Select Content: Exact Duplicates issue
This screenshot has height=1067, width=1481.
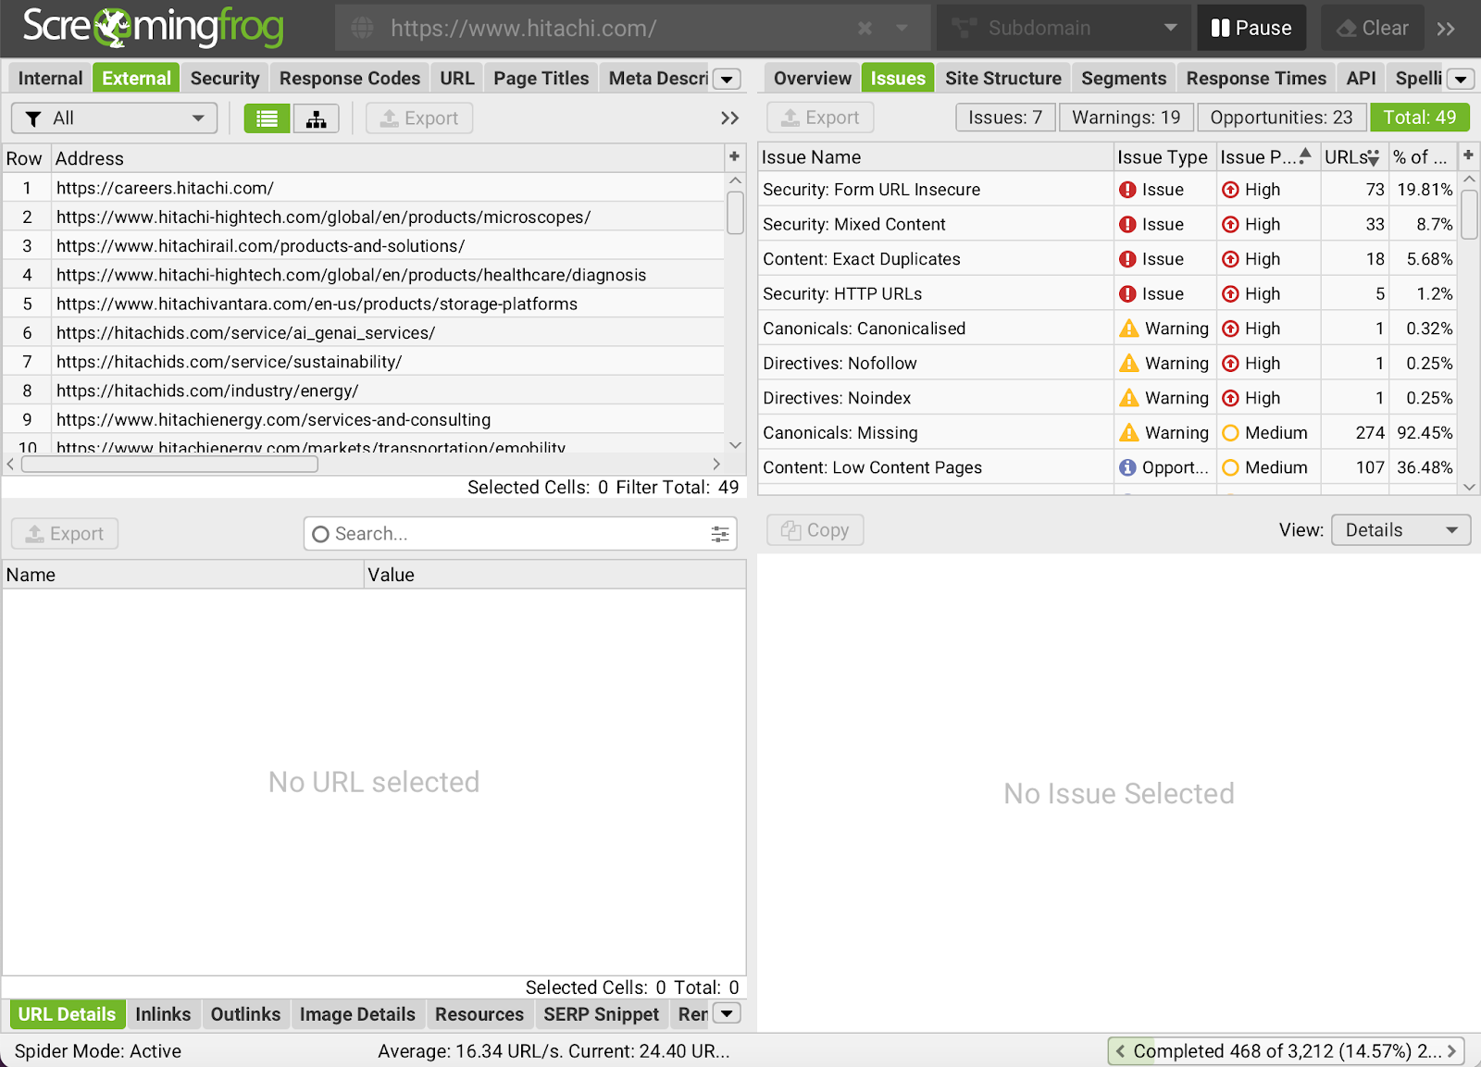click(1107, 259)
